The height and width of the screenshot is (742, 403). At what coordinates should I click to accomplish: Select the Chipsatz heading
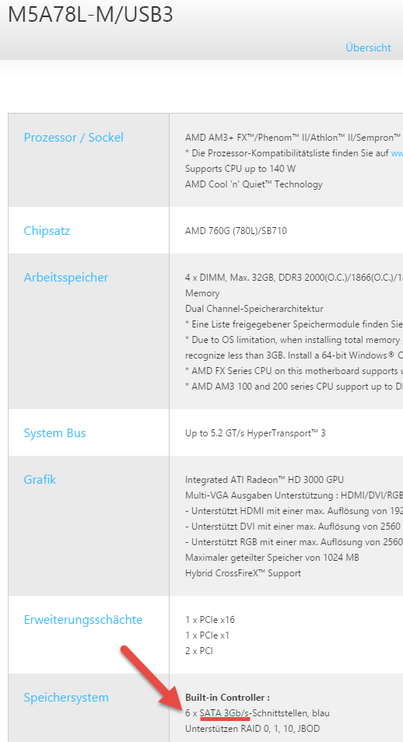(x=47, y=231)
